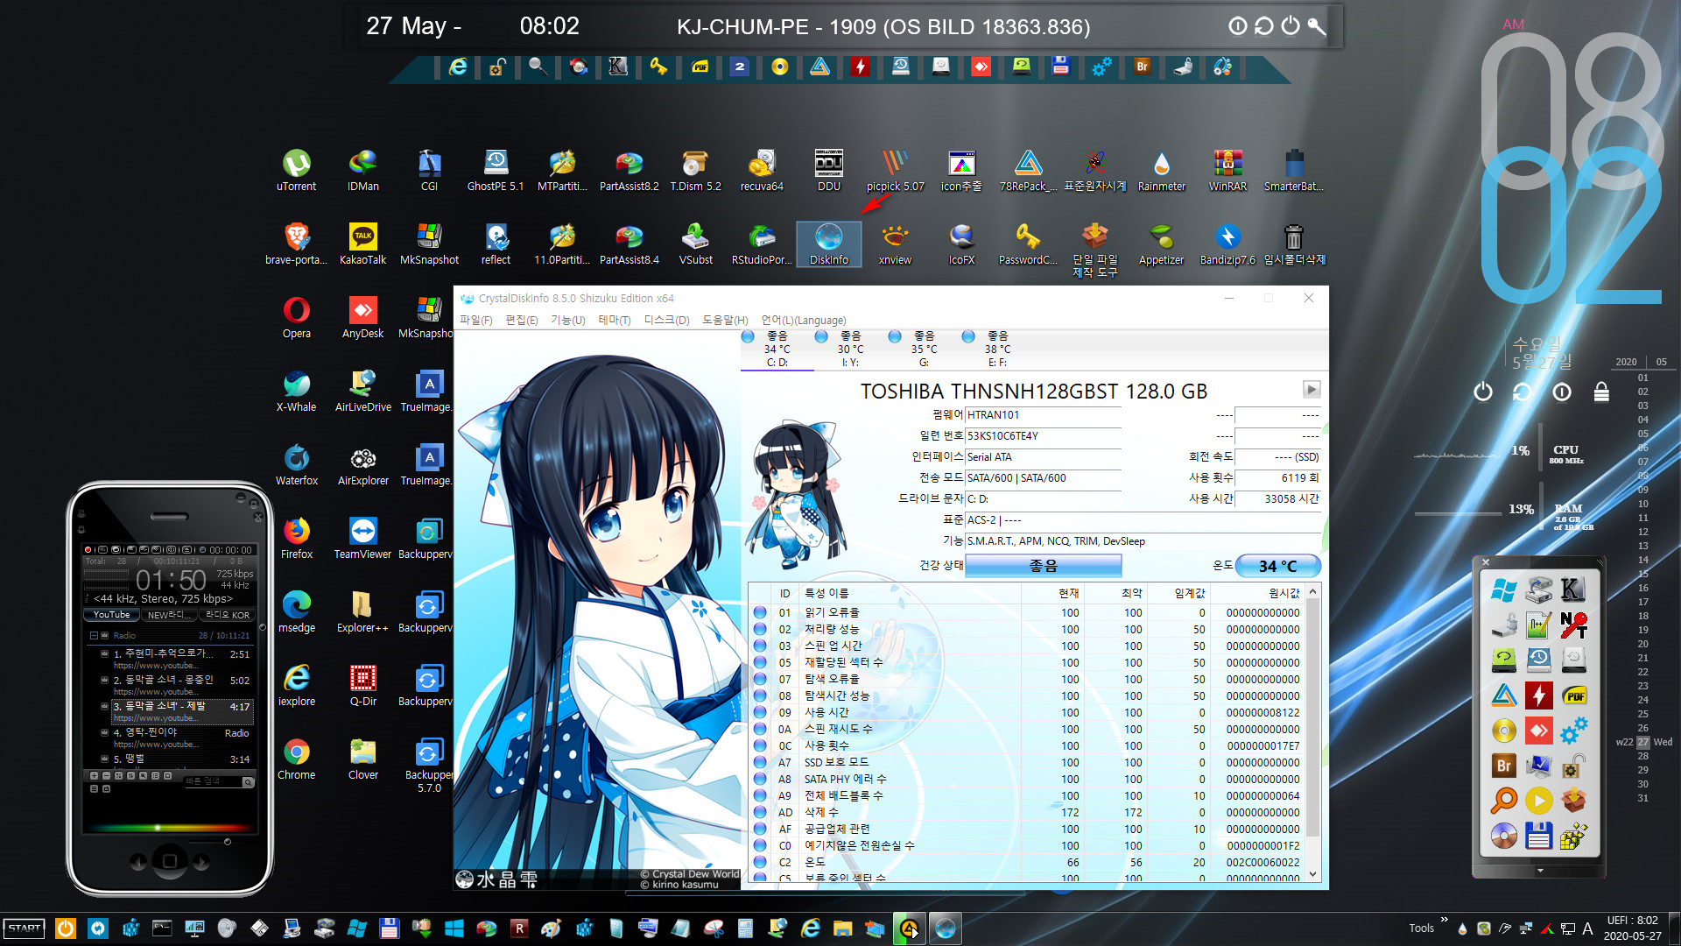The height and width of the screenshot is (946, 1681).
Task: Launch WinRAR from the desktop
Action: (1227, 170)
